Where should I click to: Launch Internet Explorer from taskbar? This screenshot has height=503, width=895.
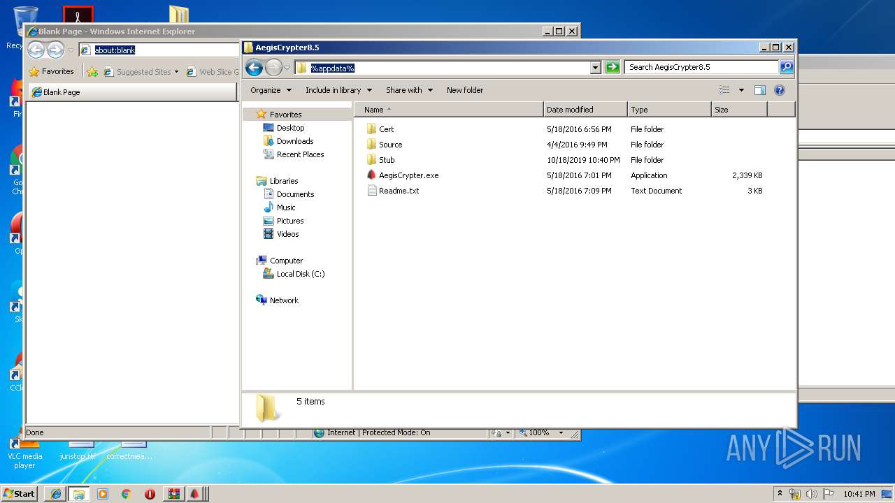pos(56,494)
